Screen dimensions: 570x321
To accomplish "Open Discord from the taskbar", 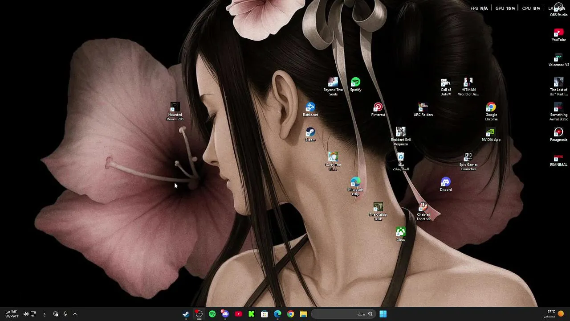I will point(225,314).
